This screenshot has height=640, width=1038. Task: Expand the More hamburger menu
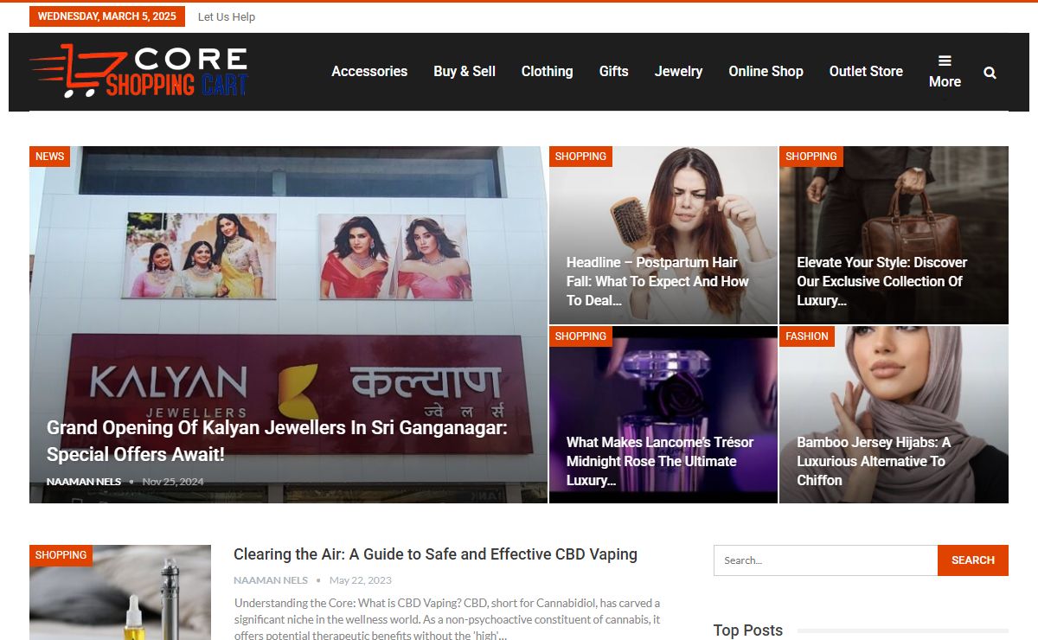[x=945, y=72]
